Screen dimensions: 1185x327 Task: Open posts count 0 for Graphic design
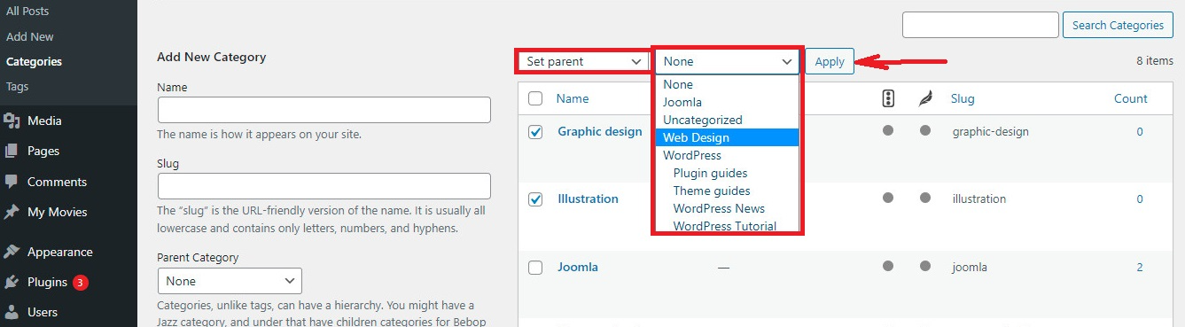pyautogui.click(x=1140, y=131)
